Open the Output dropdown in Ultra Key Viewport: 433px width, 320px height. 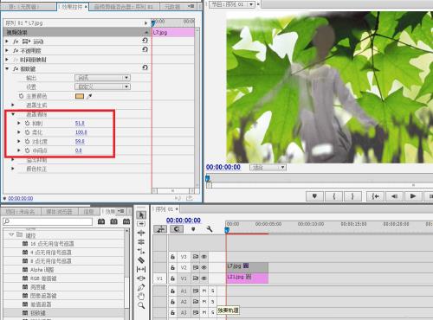coord(102,78)
